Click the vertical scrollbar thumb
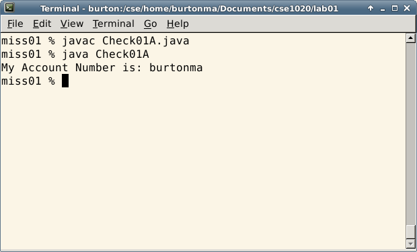 tap(411, 232)
